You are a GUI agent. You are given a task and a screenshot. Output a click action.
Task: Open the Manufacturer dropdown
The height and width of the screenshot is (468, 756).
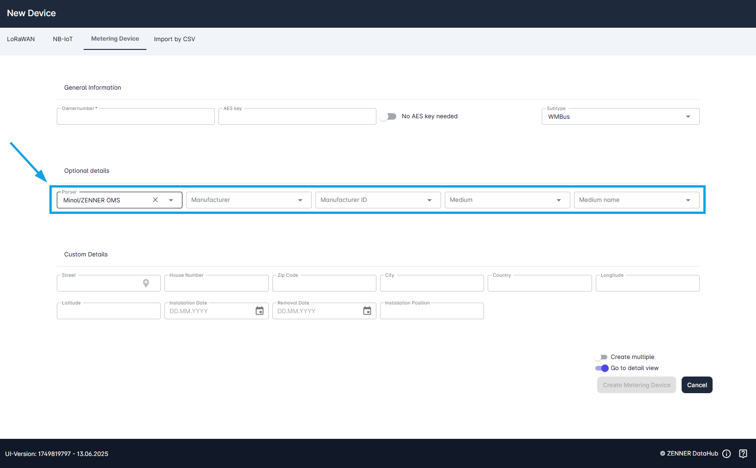[x=300, y=200]
